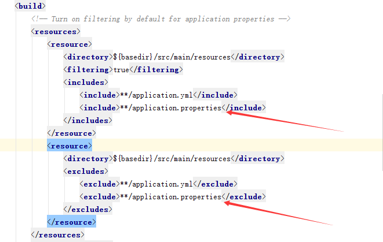
Task: Click the comment about filtering application properties
Action: click(x=161, y=18)
